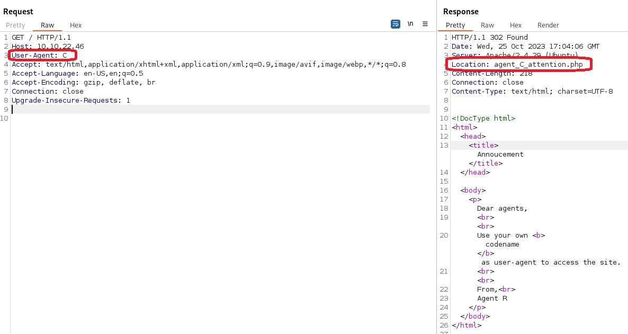
Task: Click the request 'Connection: close' line
Action: [x=48, y=92]
